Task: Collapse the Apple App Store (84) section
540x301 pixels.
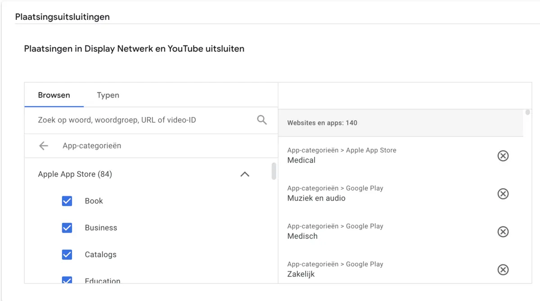Action: [245, 174]
